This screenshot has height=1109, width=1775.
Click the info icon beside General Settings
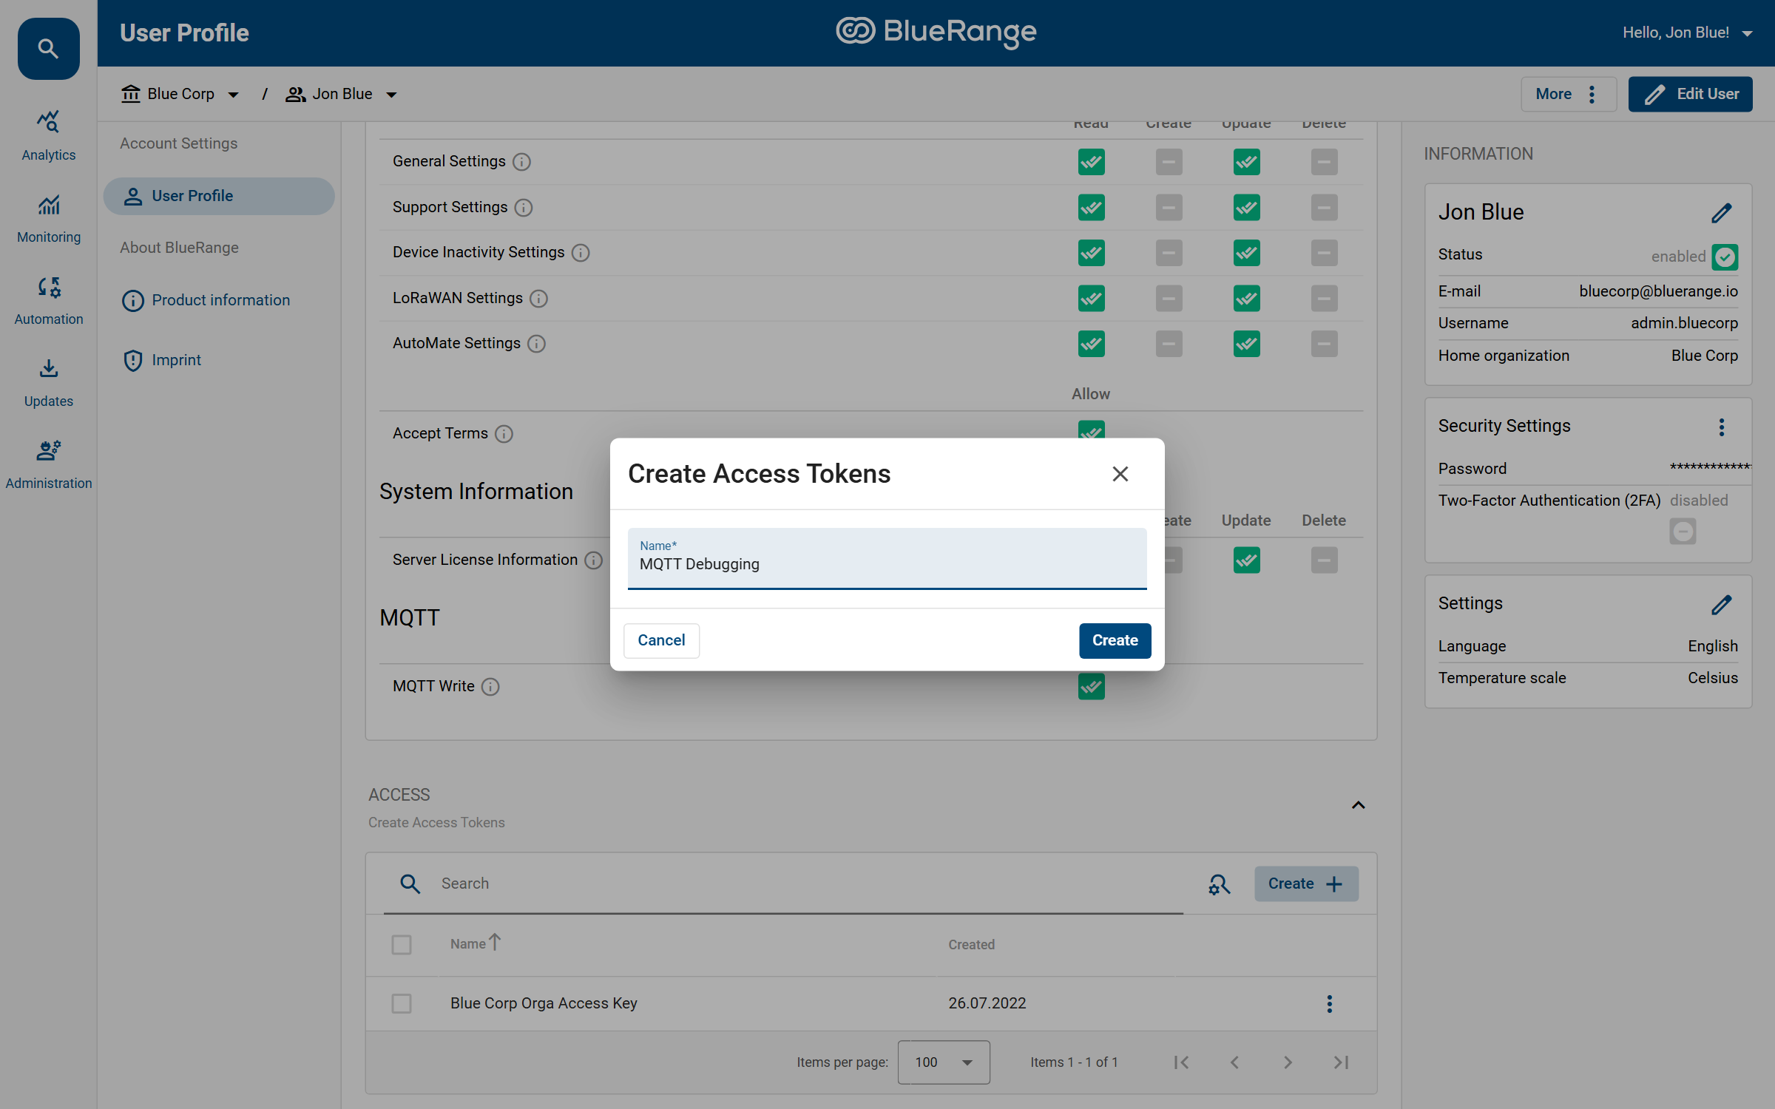pos(521,162)
